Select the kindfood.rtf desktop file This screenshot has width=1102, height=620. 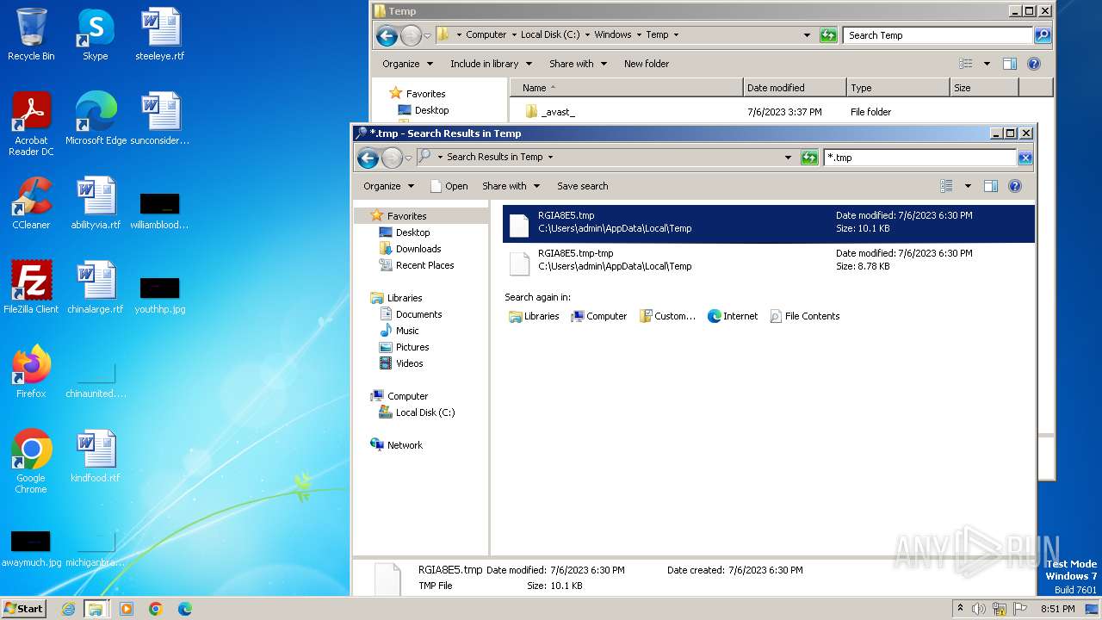coord(96,456)
